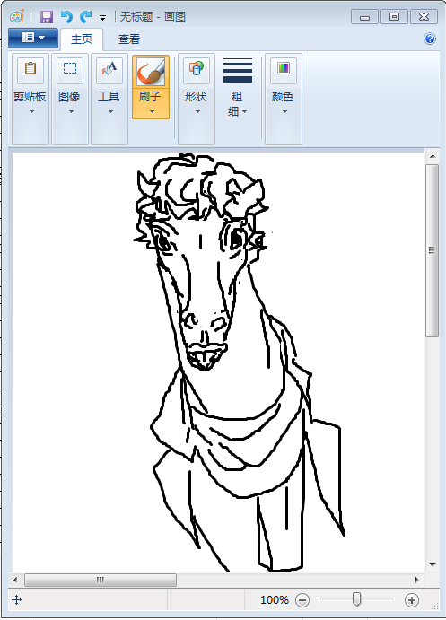
Task: Open the 颜色 colors palette icon
Action: 283,70
